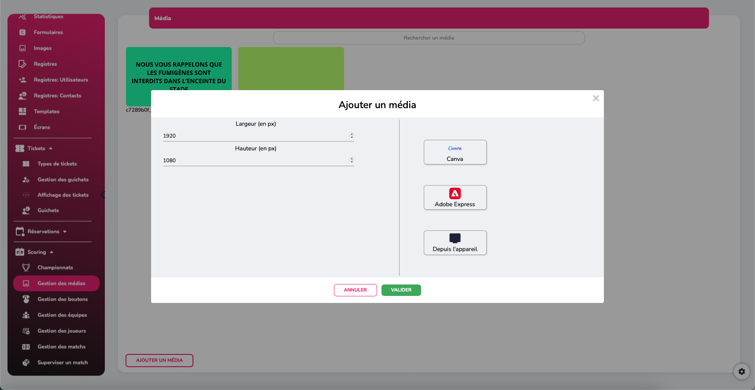Image resolution: width=755 pixels, height=390 pixels.
Task: Click the Canva logo icon
Action: 455,149
